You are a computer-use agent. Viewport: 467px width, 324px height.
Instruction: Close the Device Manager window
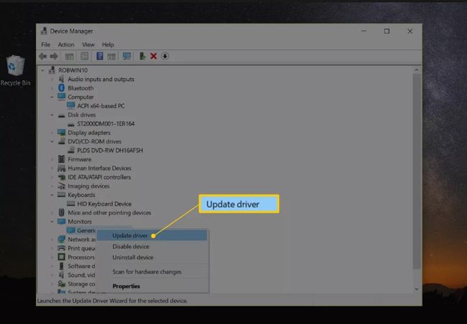point(410,32)
